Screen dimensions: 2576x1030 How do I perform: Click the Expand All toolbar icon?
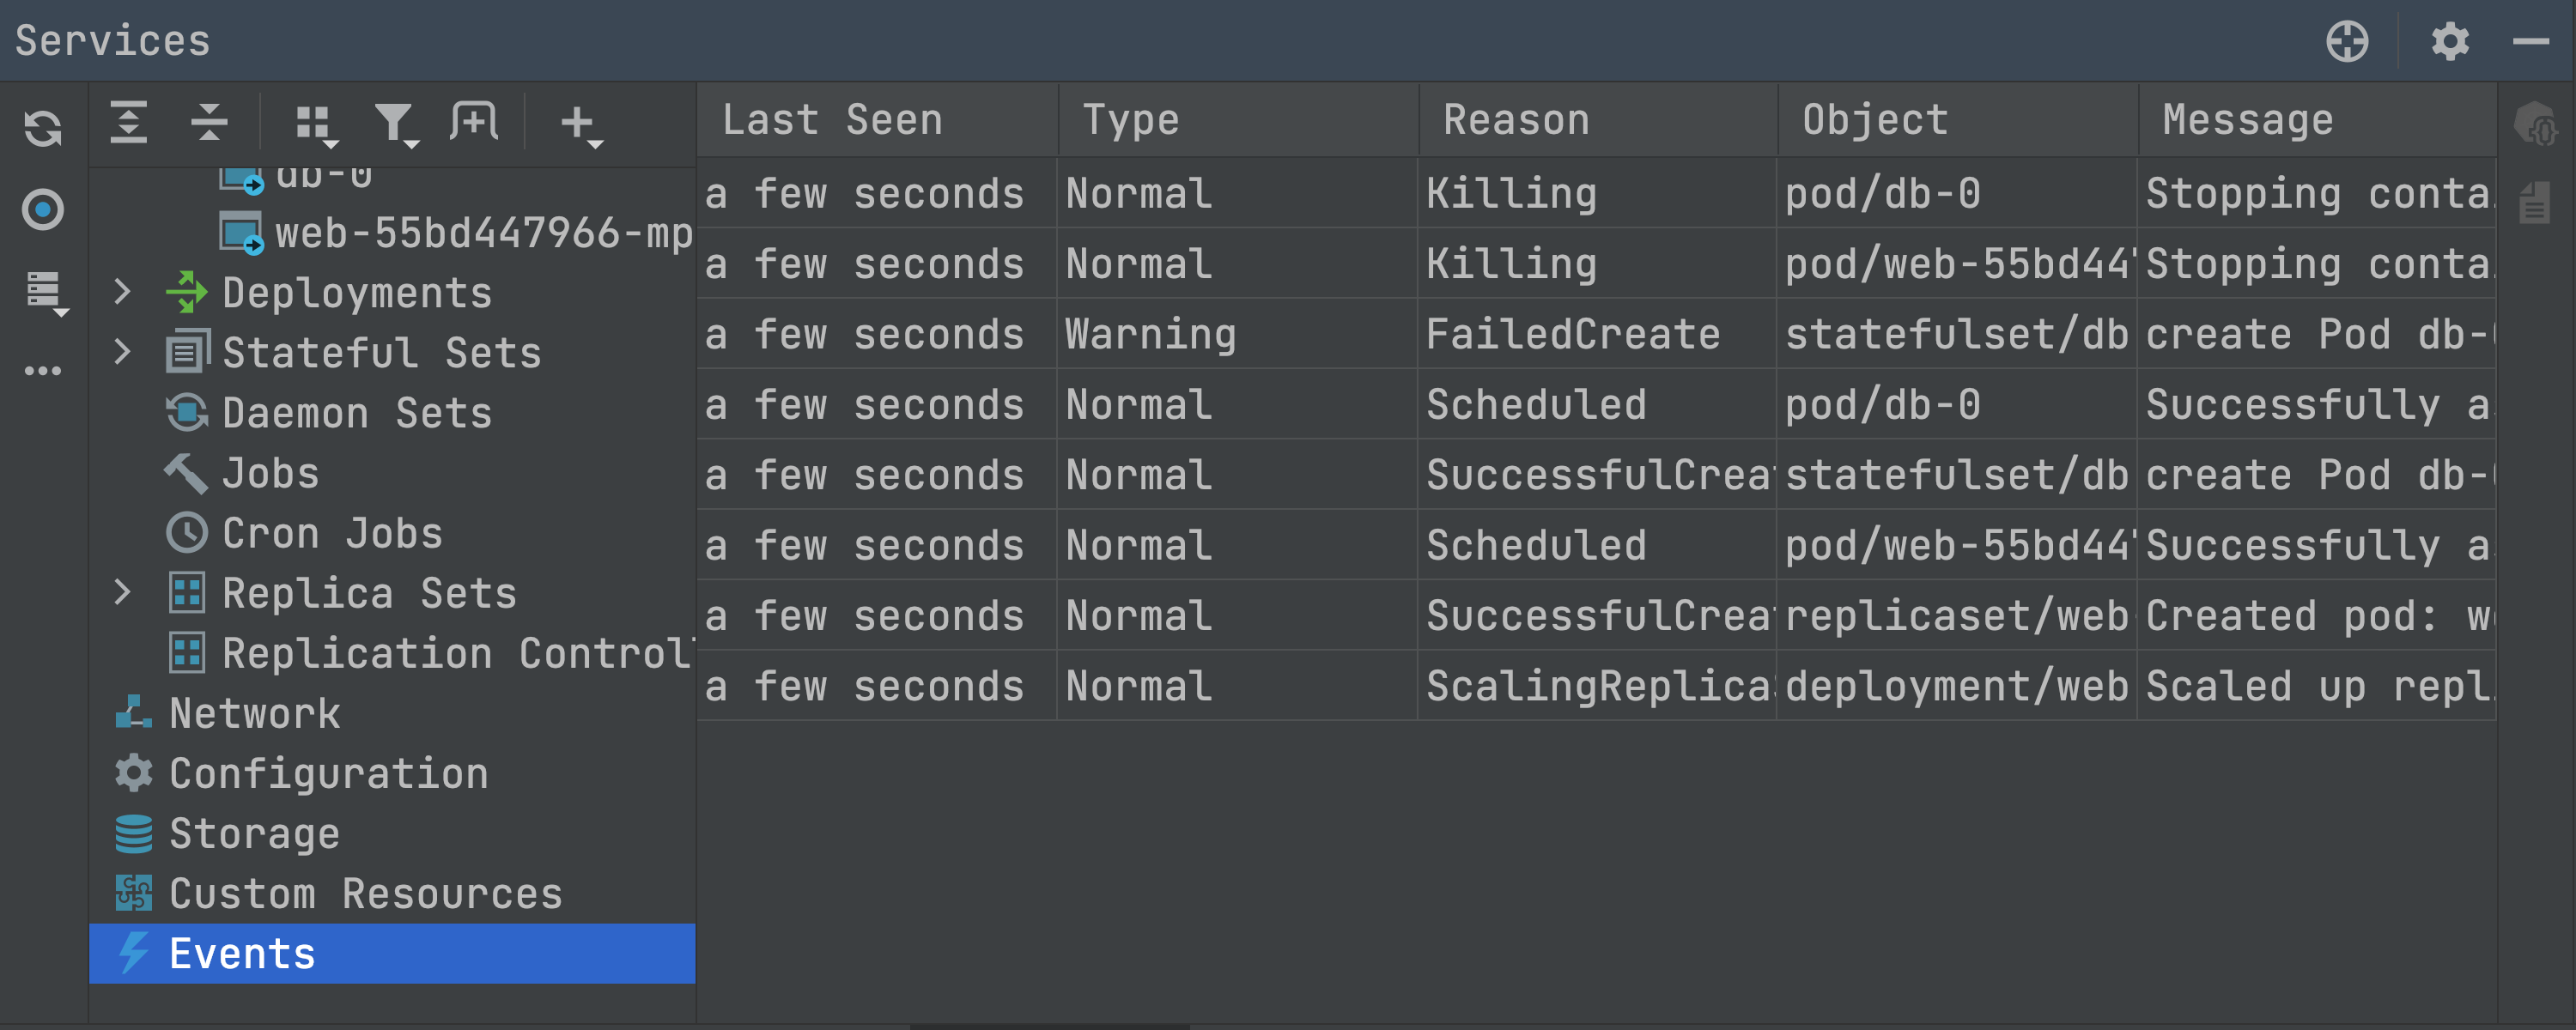click(x=129, y=123)
